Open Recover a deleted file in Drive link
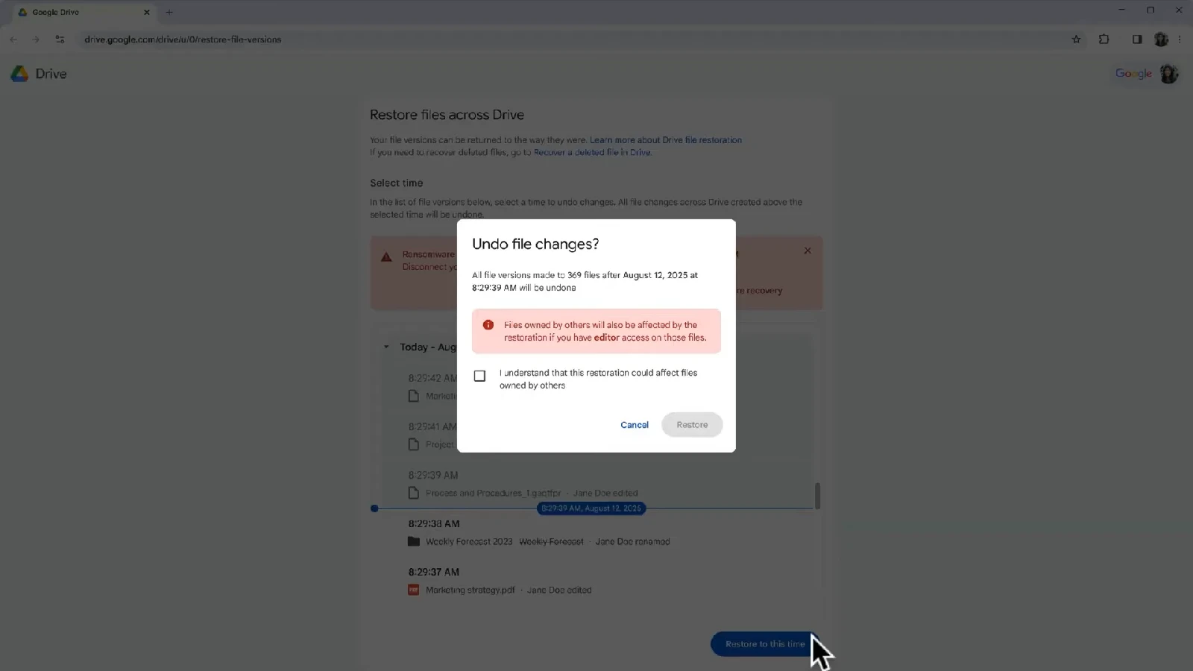 click(x=592, y=153)
